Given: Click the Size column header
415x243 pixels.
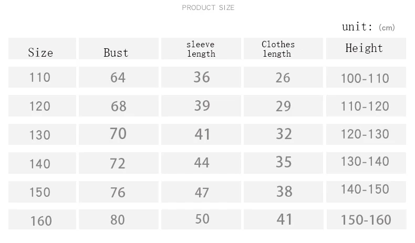Looking at the screenshot, I should (42, 48).
